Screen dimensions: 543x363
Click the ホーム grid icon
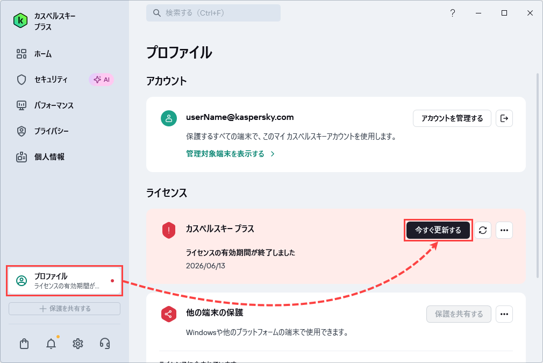(22, 54)
